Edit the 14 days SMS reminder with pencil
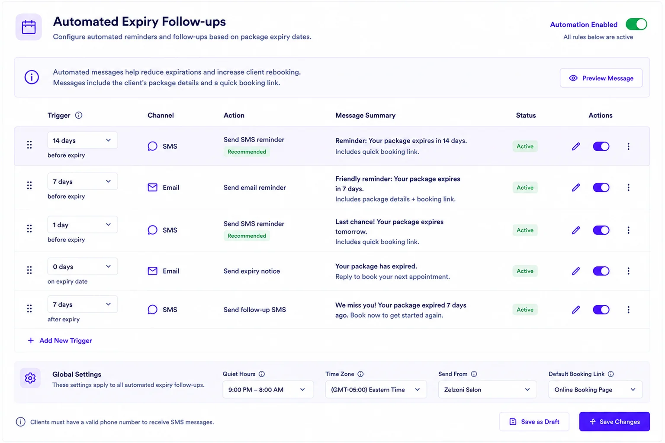 (576, 146)
